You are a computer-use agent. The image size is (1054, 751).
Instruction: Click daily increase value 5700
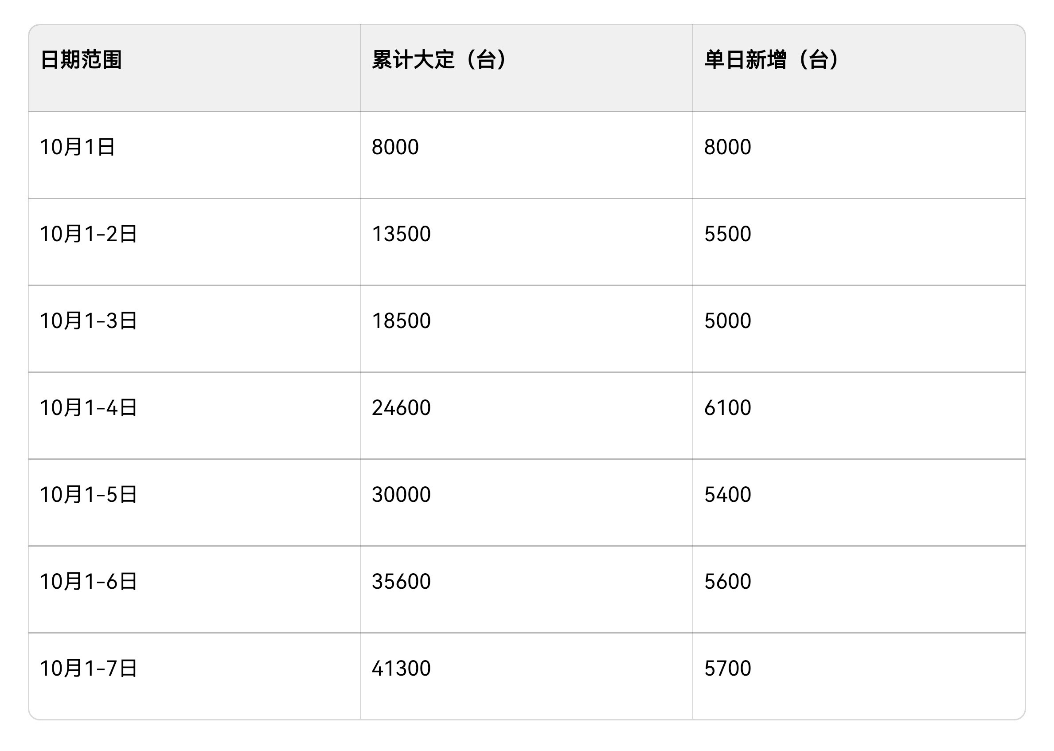pos(727,669)
